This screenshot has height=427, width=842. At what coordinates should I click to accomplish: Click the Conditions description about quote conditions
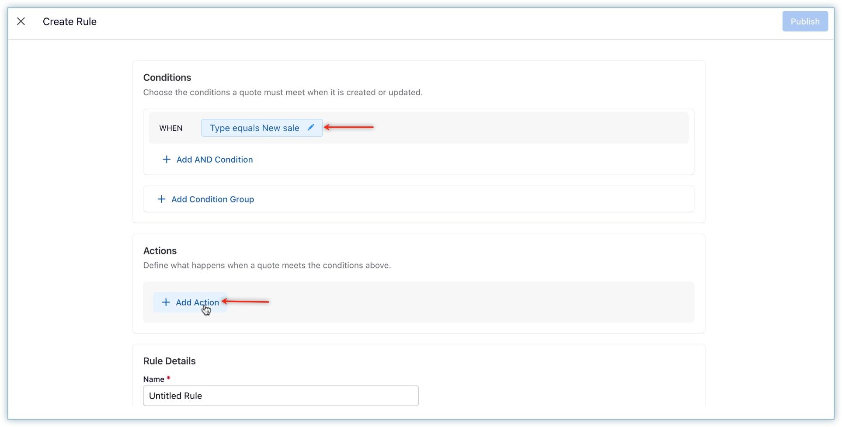(x=283, y=93)
